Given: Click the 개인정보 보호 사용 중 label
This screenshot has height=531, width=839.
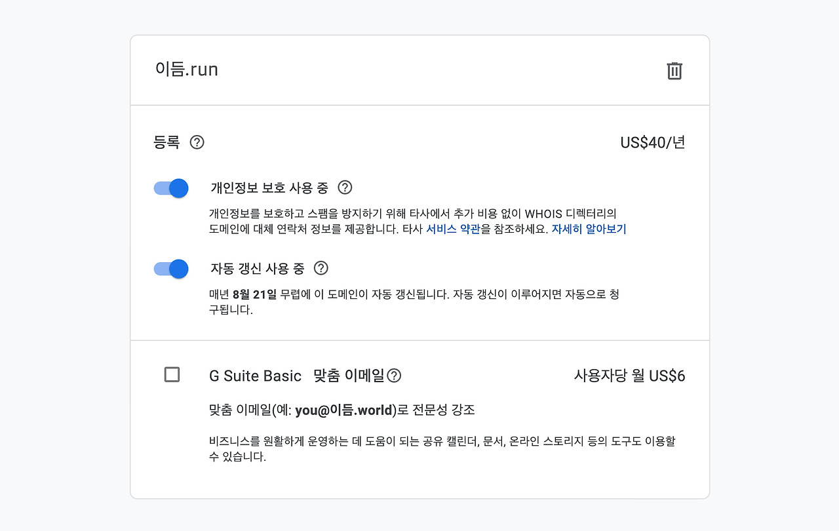Looking at the screenshot, I should pyautogui.click(x=269, y=187).
